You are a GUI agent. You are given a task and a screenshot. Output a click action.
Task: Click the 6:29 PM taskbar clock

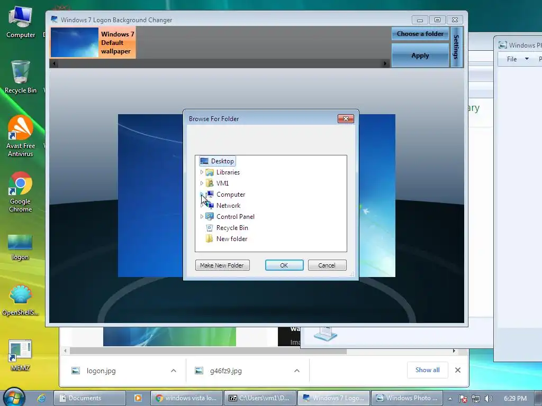point(515,399)
